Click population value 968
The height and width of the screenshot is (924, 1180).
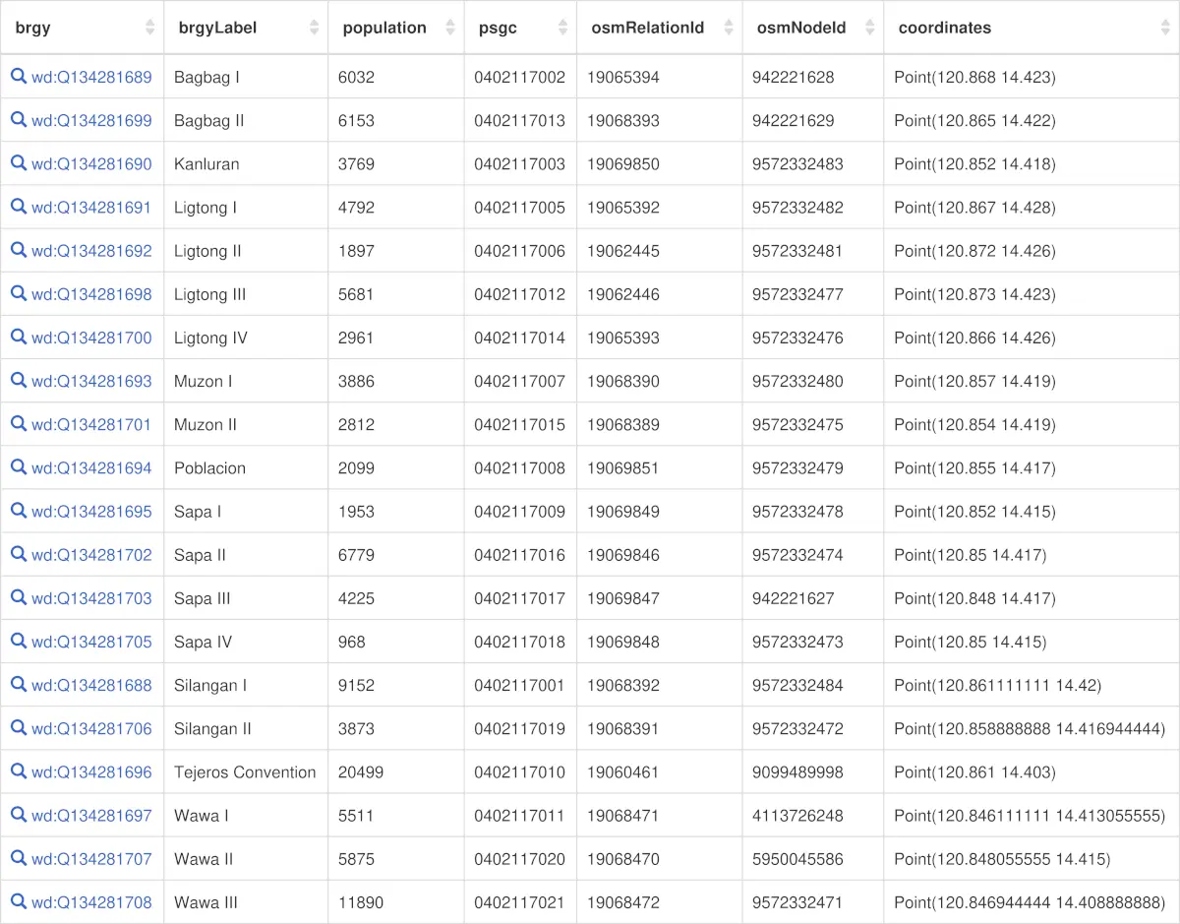(351, 642)
